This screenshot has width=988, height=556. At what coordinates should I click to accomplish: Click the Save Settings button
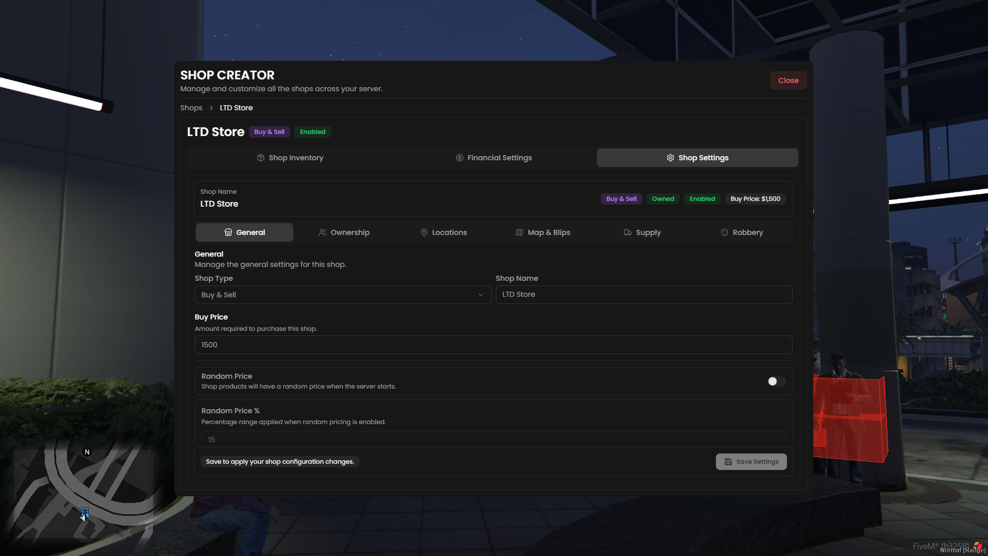click(x=751, y=462)
